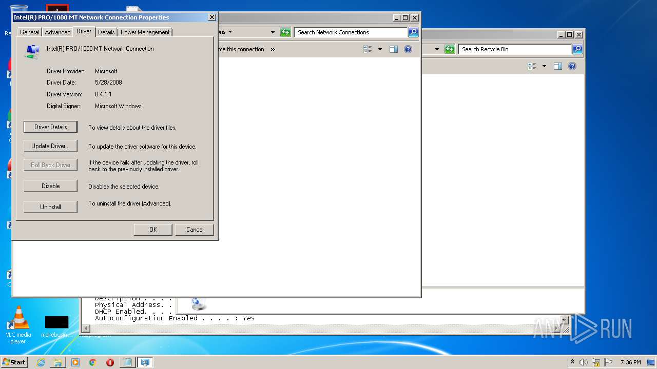The width and height of the screenshot is (657, 369).
Task: Maximize the Recycle Bin window
Action: [569, 35]
